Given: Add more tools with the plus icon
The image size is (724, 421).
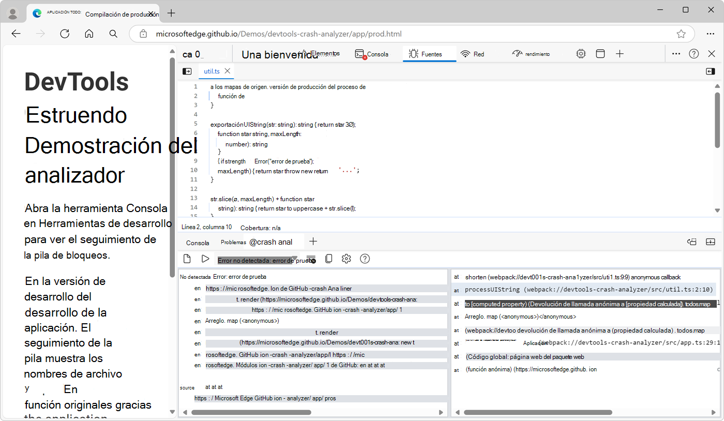Looking at the screenshot, I should click(x=620, y=54).
